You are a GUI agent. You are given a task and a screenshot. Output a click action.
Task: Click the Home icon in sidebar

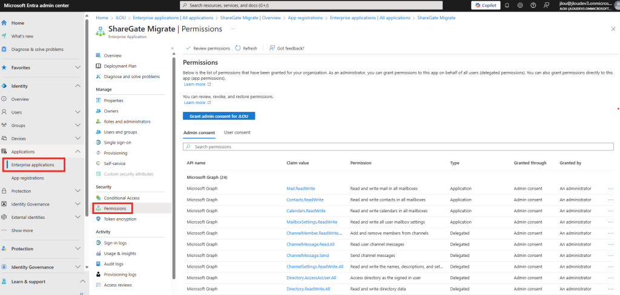[x=4, y=23]
